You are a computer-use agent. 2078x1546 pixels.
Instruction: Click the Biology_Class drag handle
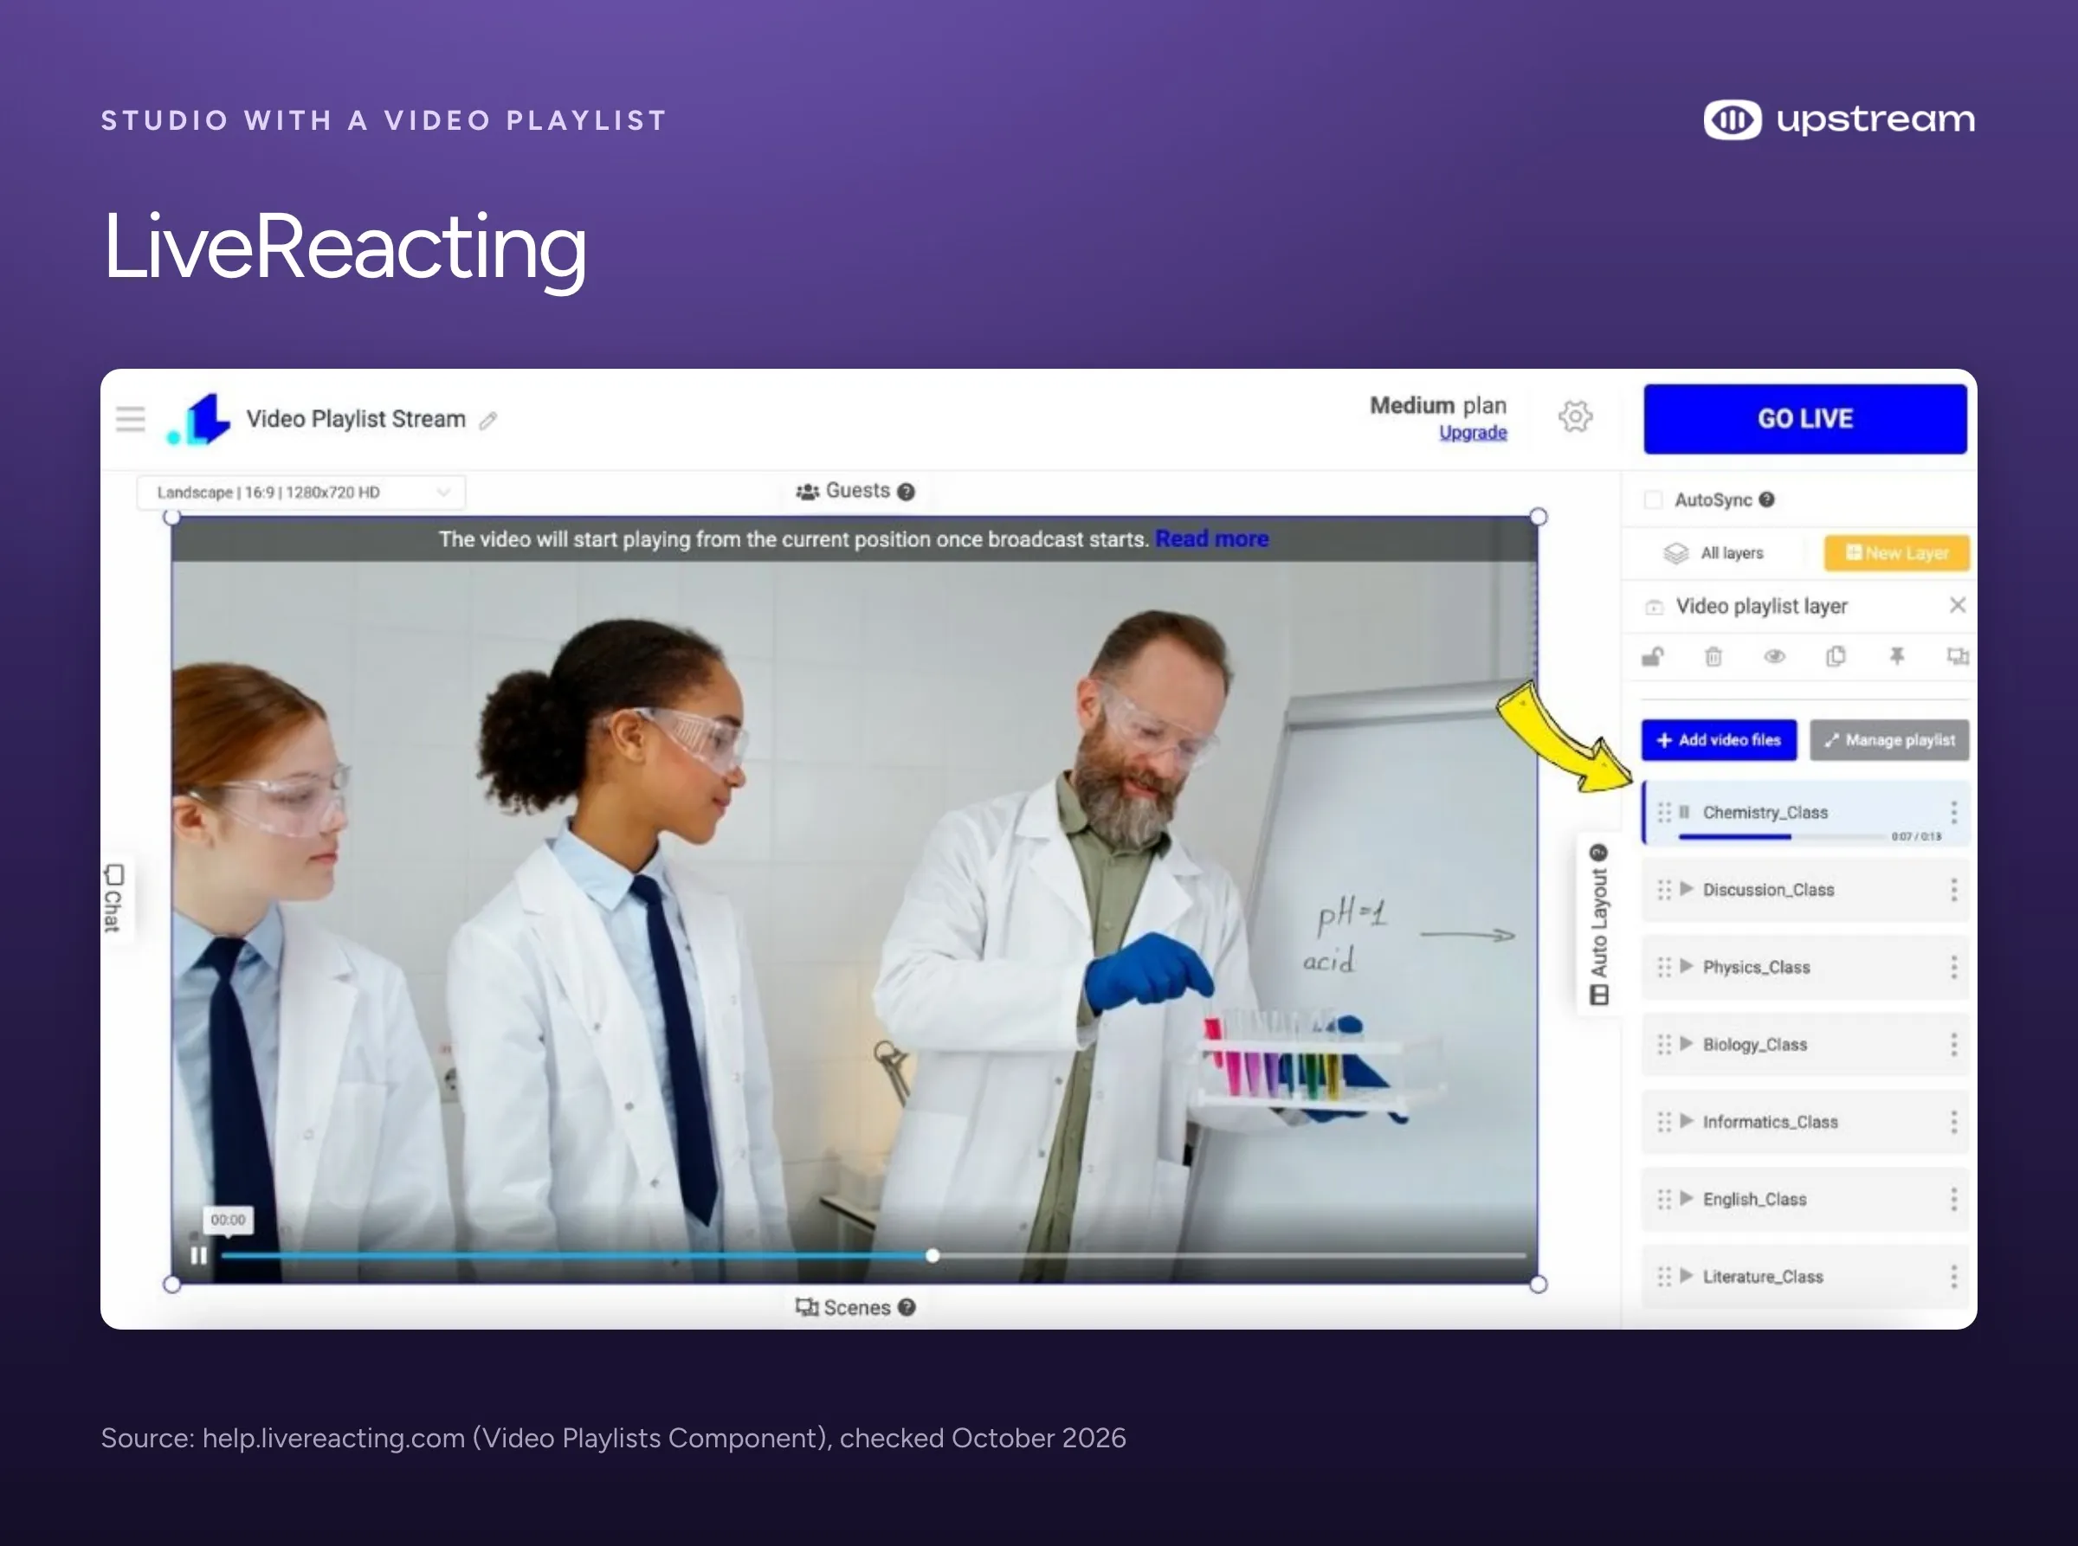click(1663, 1045)
